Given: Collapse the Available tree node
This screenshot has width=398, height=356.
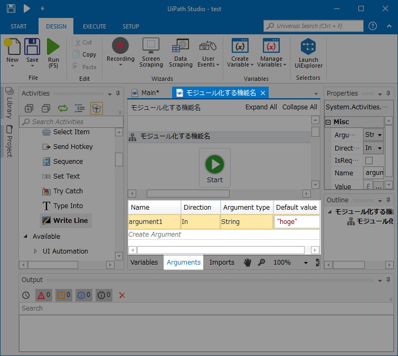Looking at the screenshot, I should pos(25,237).
